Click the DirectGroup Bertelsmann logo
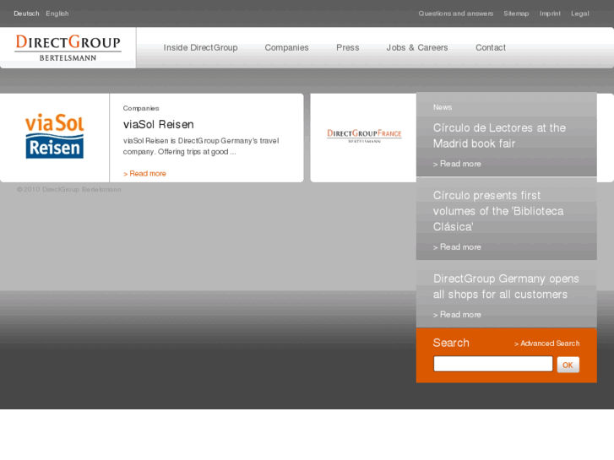This screenshot has width=614, height=460. 68,48
